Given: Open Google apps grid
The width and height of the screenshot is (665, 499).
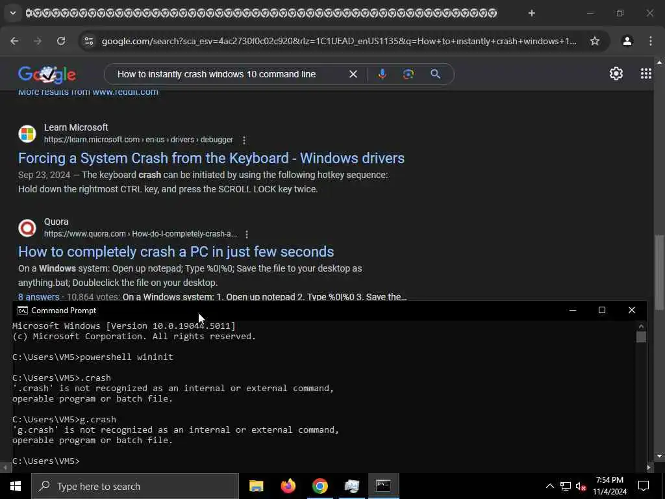Looking at the screenshot, I should click(x=646, y=74).
